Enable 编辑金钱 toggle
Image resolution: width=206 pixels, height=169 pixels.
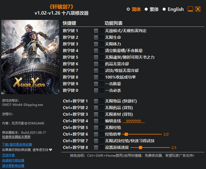tap(99, 121)
